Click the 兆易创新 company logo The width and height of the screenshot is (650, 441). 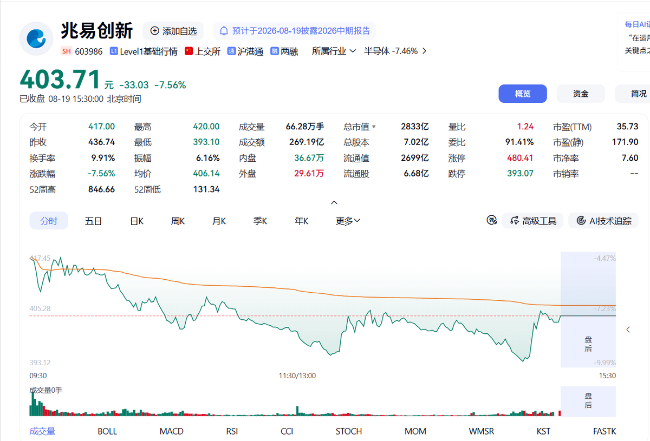tap(36, 39)
